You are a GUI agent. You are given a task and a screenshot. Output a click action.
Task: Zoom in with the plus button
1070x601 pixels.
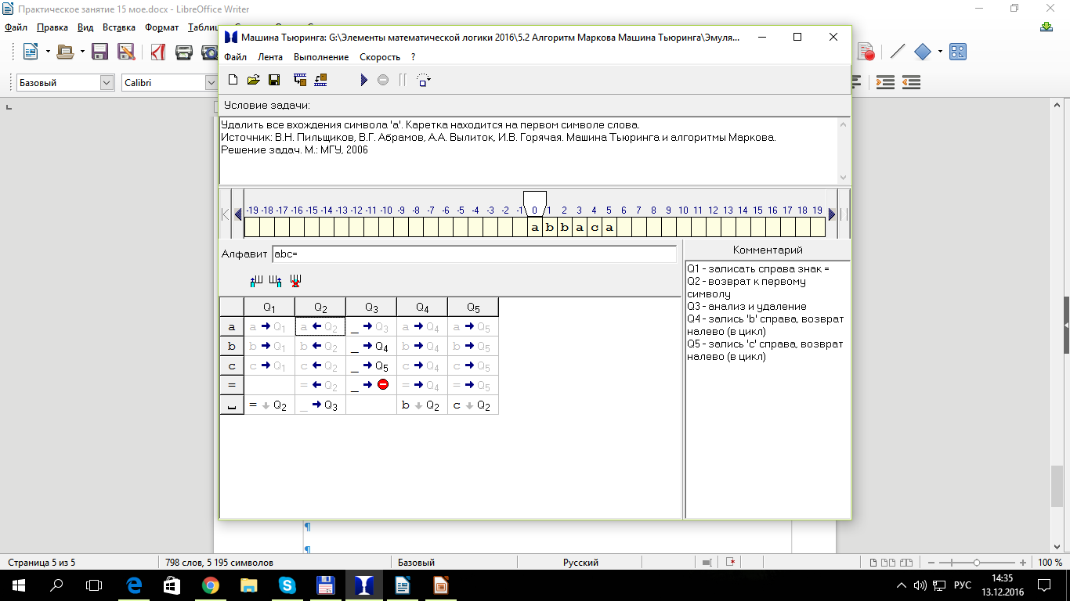click(x=1023, y=563)
